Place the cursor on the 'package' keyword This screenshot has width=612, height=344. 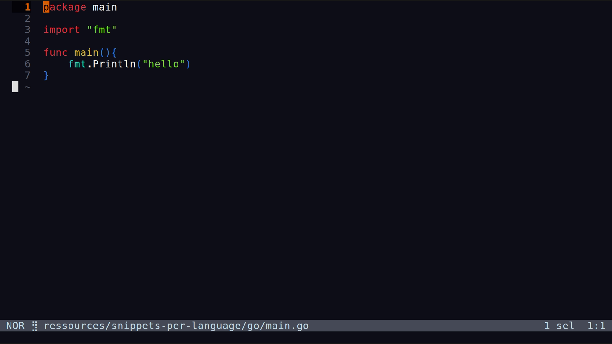[65, 7]
